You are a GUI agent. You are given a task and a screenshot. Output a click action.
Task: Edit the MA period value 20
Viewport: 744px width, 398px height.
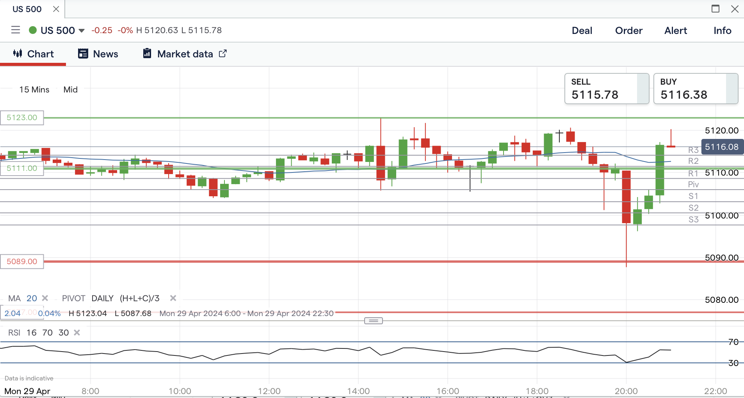[x=32, y=298]
